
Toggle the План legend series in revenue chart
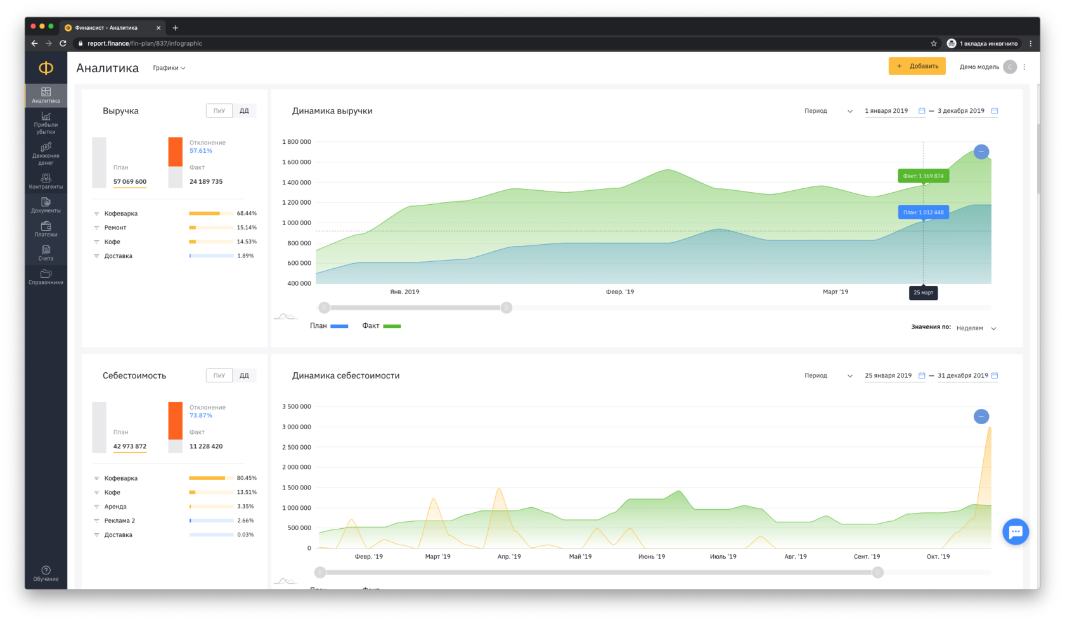[328, 326]
